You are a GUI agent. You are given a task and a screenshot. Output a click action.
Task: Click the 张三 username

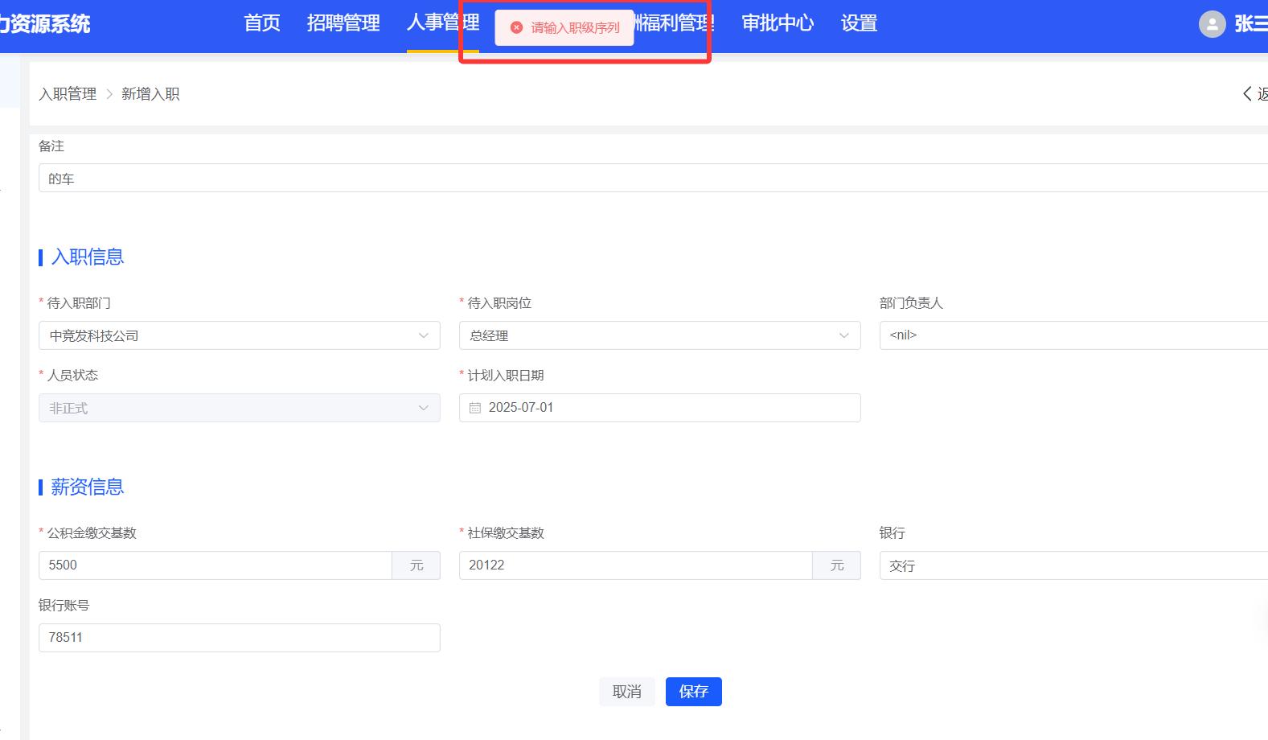(x=1251, y=24)
